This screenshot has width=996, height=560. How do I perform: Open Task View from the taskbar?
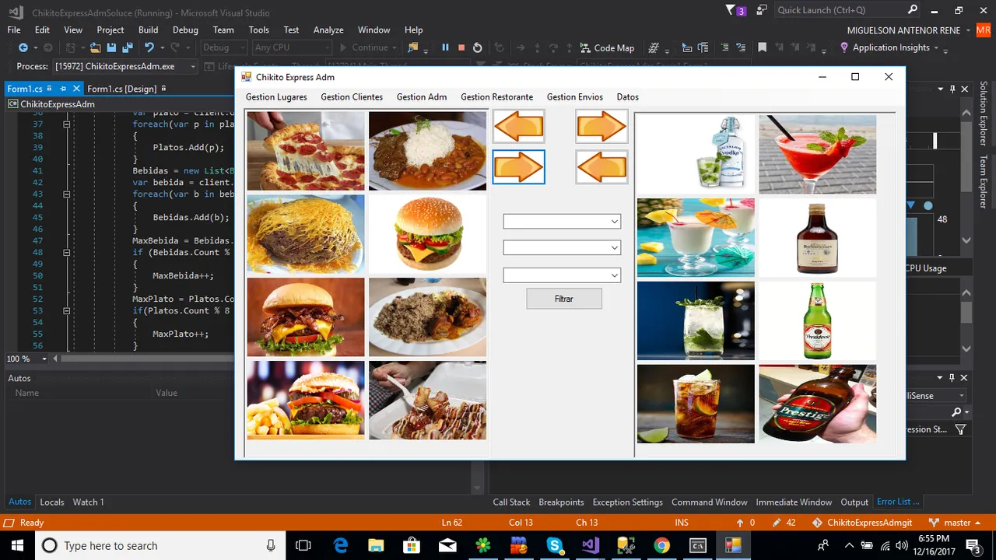[303, 545]
